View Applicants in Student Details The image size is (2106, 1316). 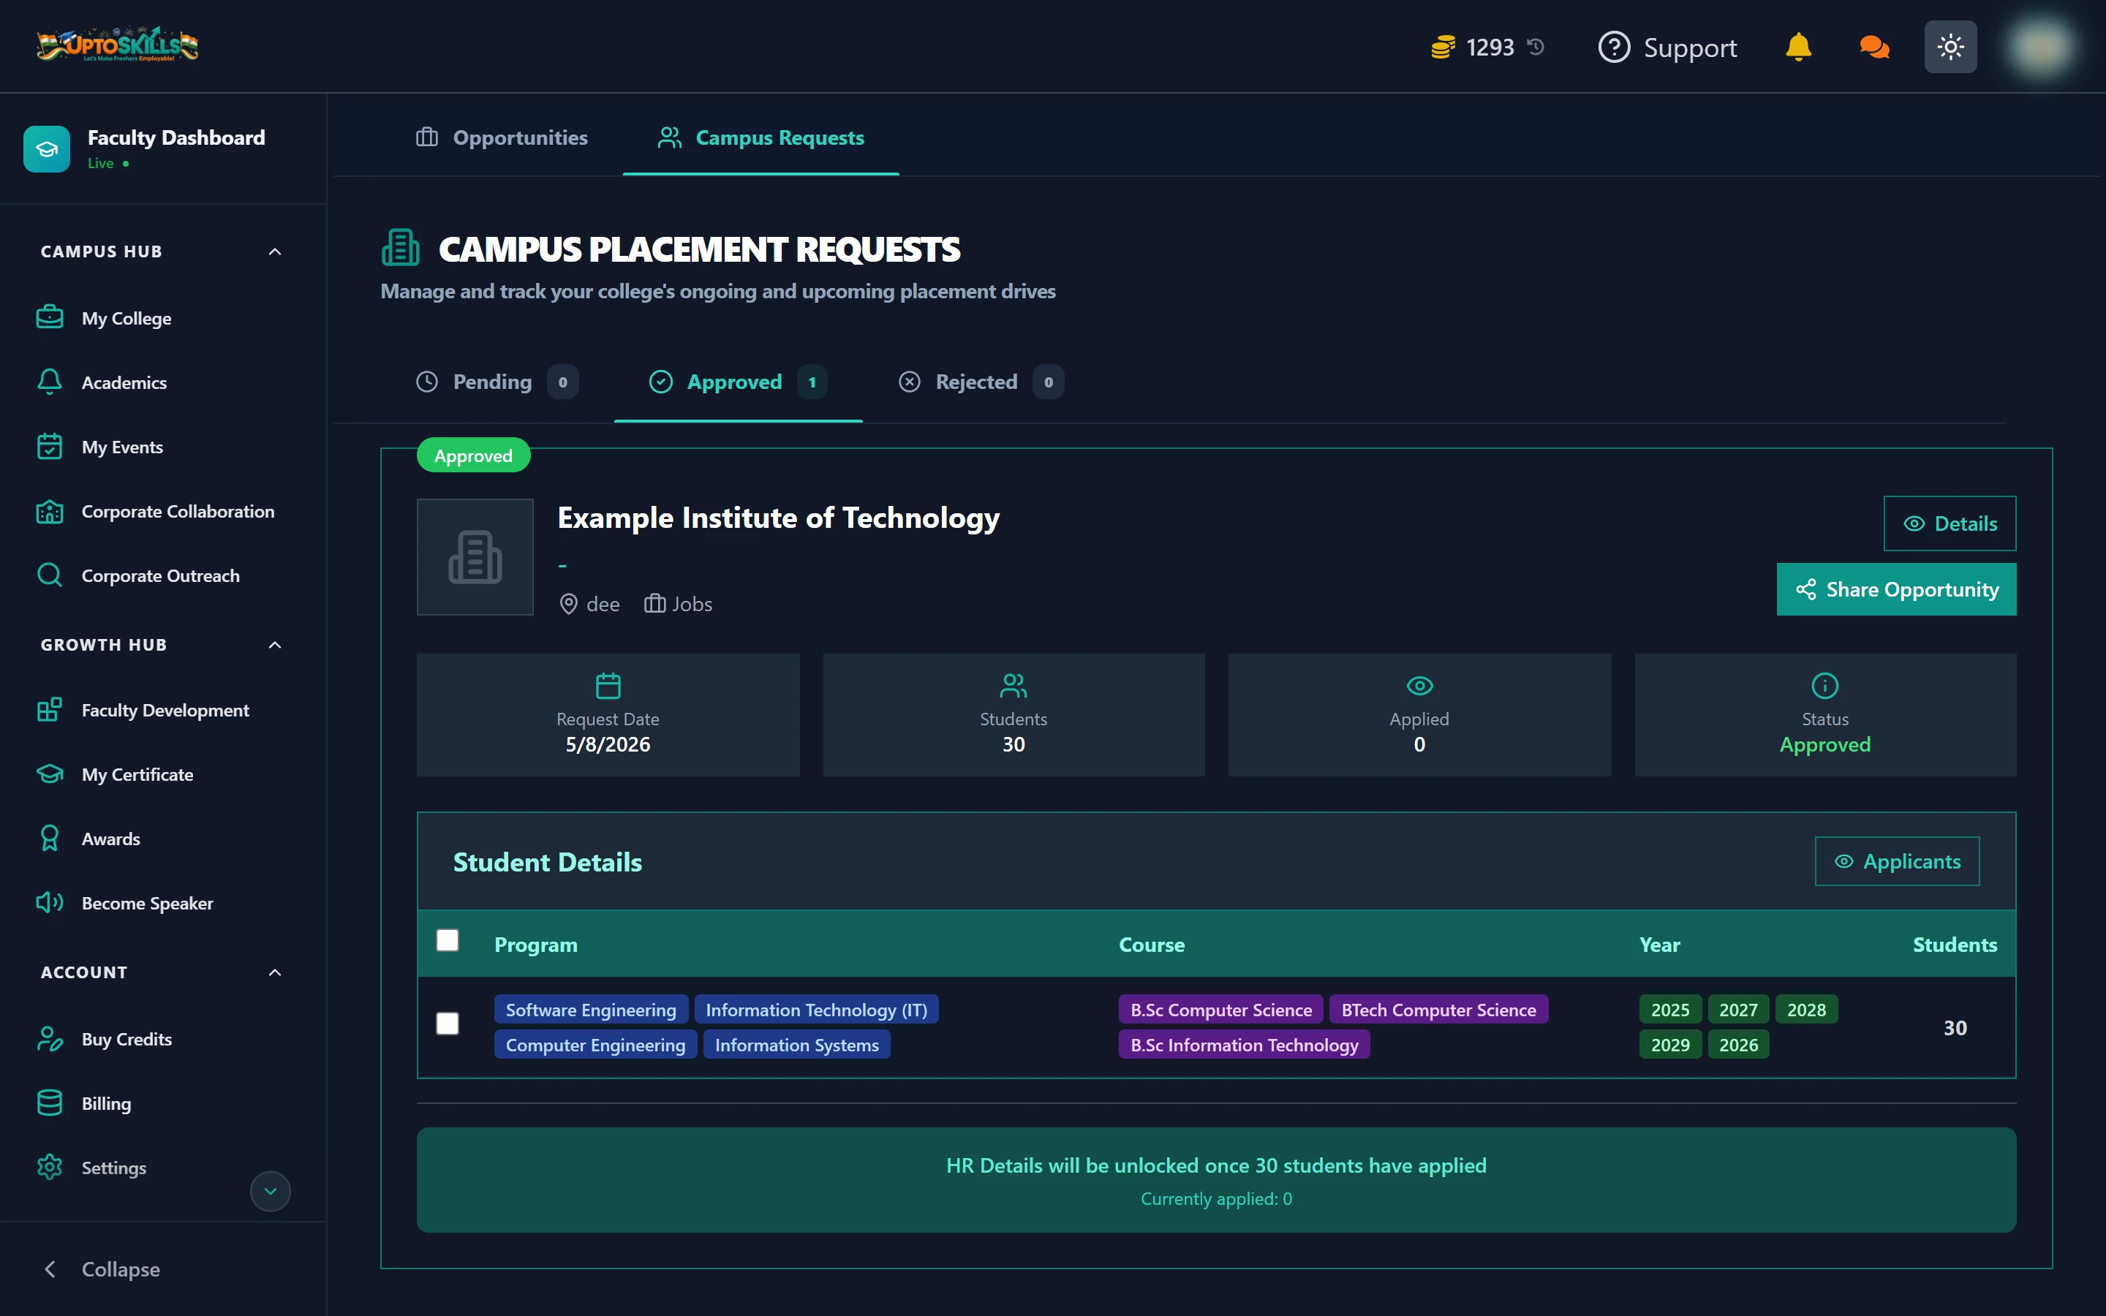click(1897, 862)
